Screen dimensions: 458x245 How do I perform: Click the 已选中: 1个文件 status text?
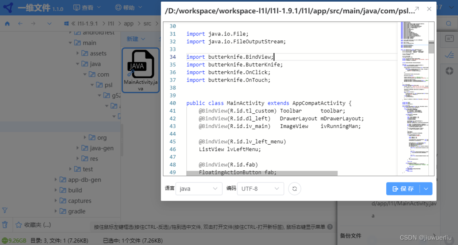[x=133, y=241]
